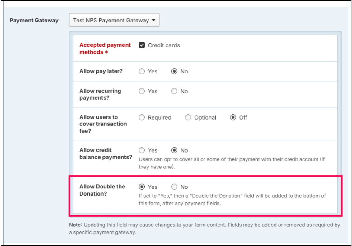This screenshot has height=246, width=352.
Task: Turn transaction fee coverage Off
Action: tap(233, 117)
